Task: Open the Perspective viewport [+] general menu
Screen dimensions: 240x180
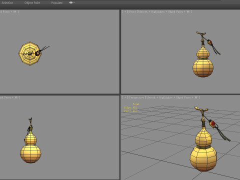Action: pyautogui.click(x=125, y=97)
